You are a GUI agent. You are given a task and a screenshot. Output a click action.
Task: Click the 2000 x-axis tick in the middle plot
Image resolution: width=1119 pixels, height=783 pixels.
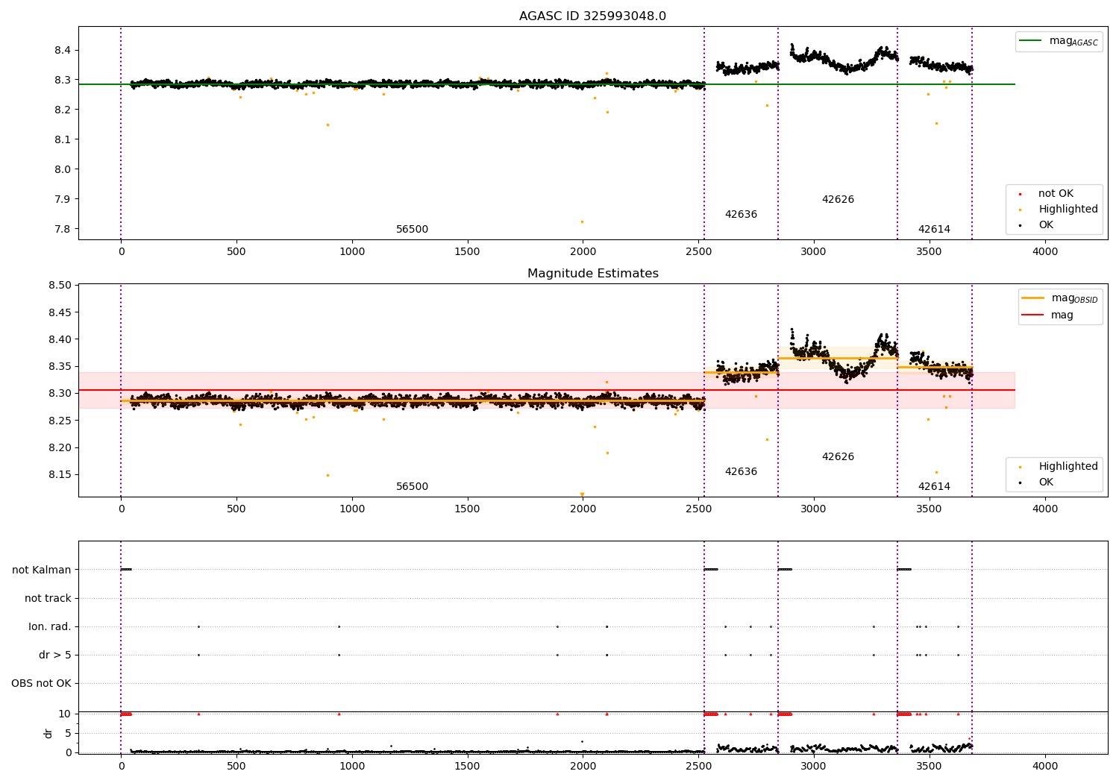pyautogui.click(x=583, y=509)
